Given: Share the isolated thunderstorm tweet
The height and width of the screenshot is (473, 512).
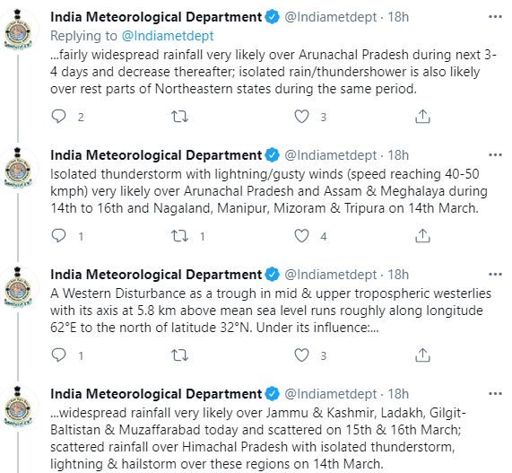Looking at the screenshot, I should 422,236.
